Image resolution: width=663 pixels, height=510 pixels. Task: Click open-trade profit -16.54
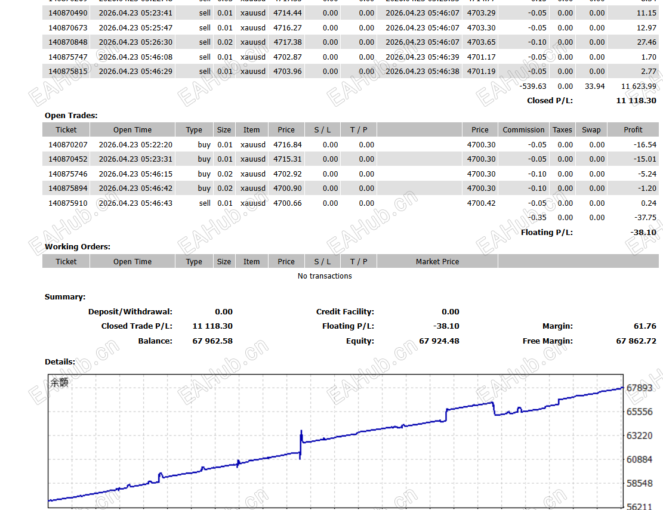645,145
